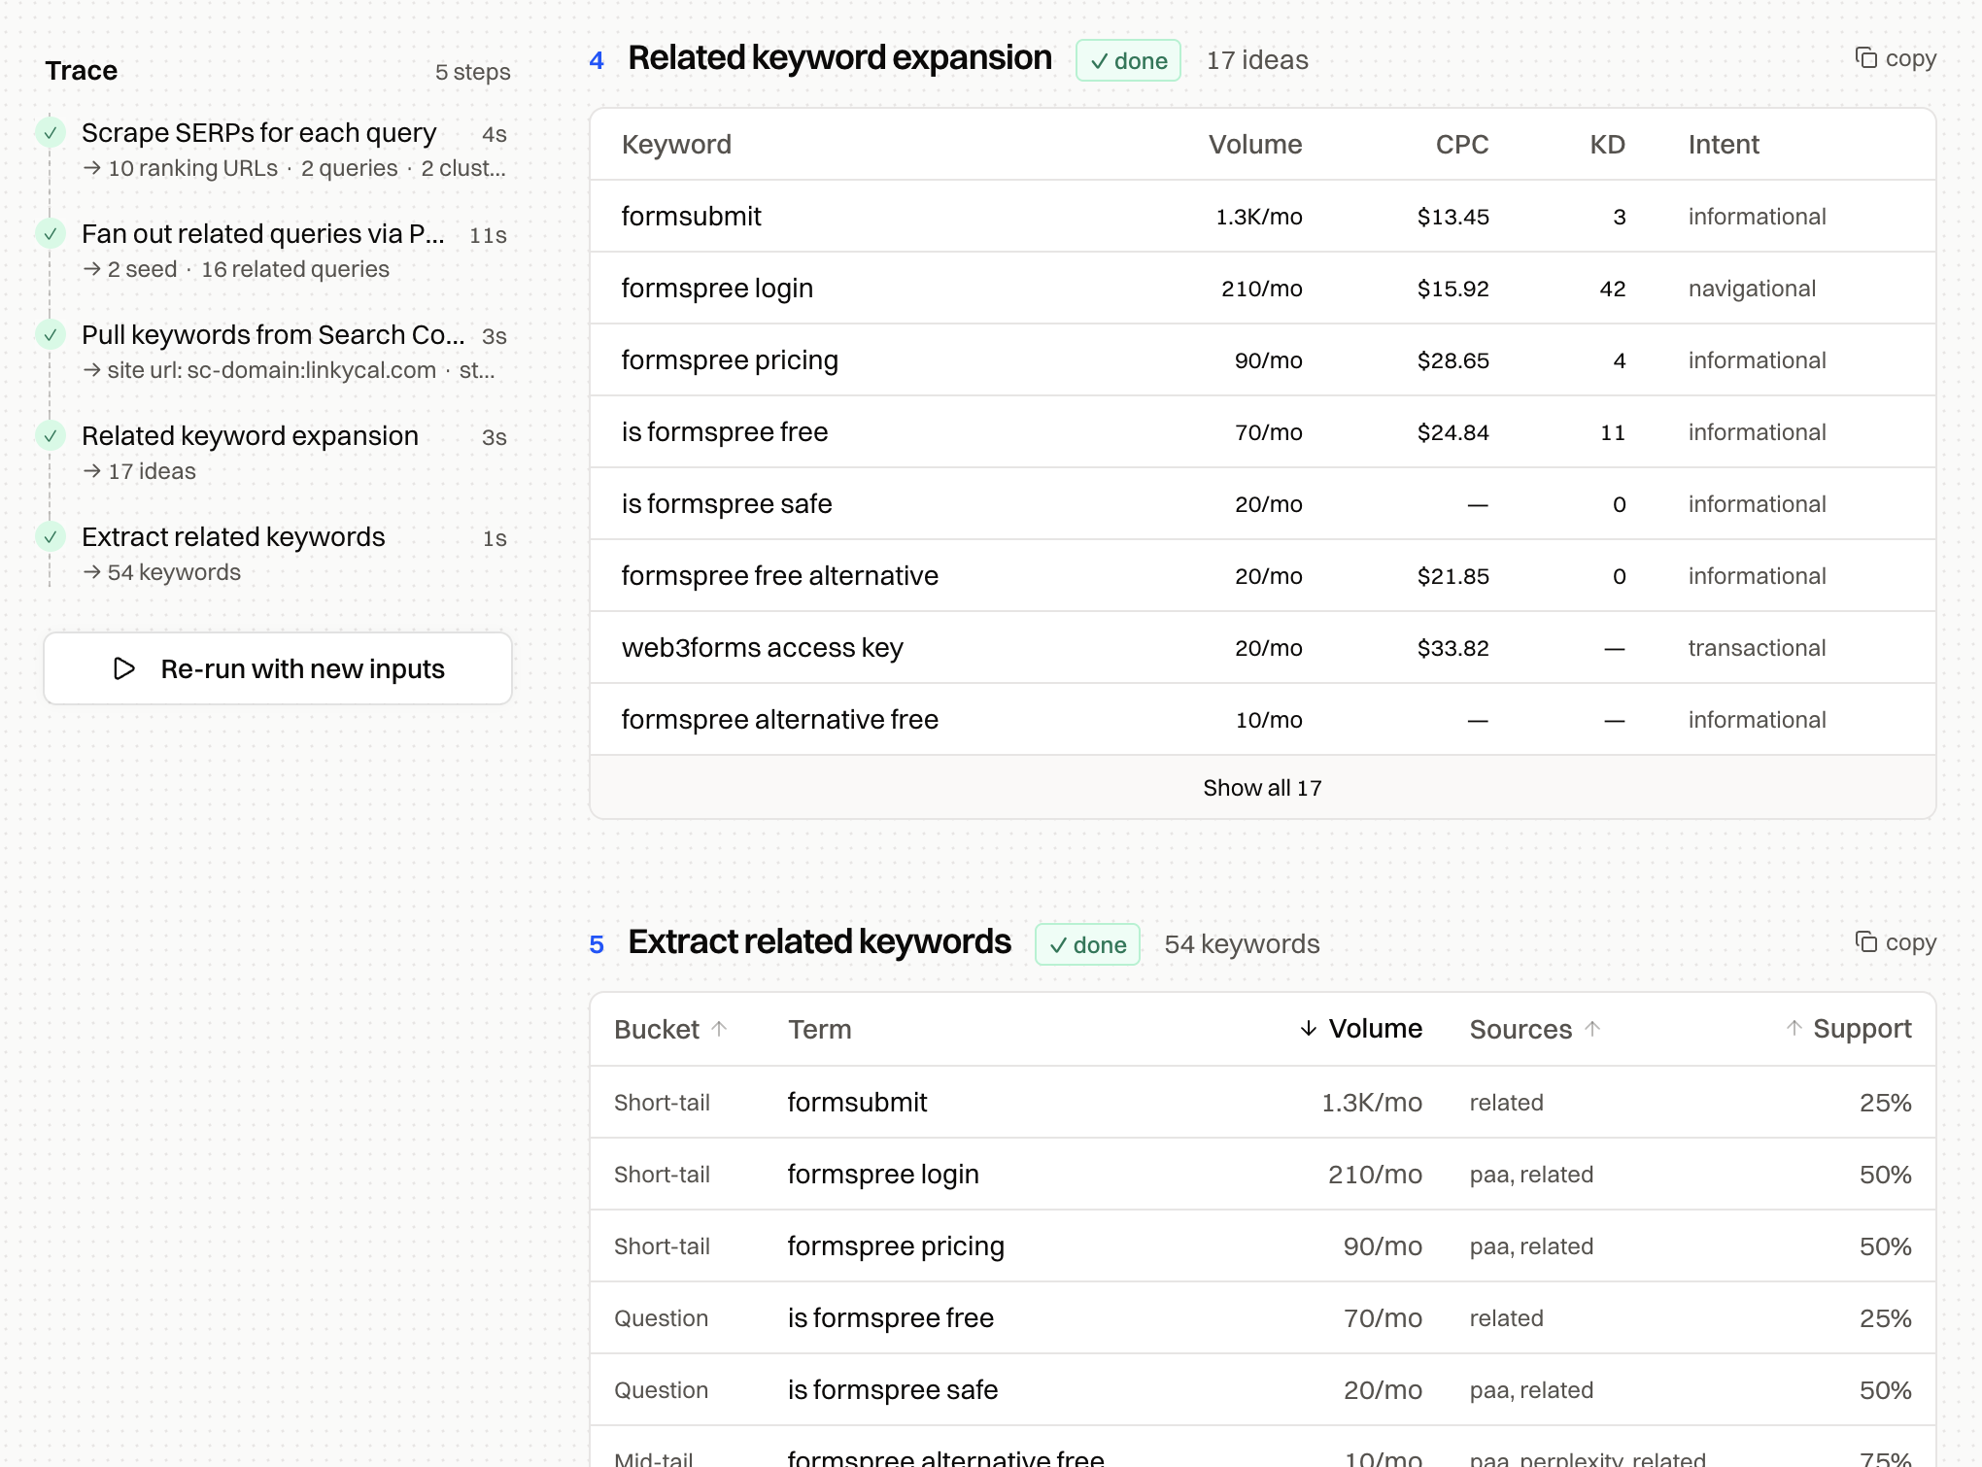Click the Keyword column header
1982x1467 pixels.
click(x=676, y=145)
